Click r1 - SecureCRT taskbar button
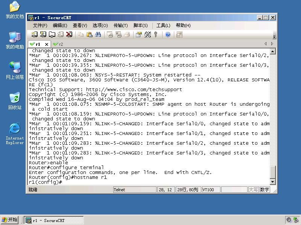 54,220
